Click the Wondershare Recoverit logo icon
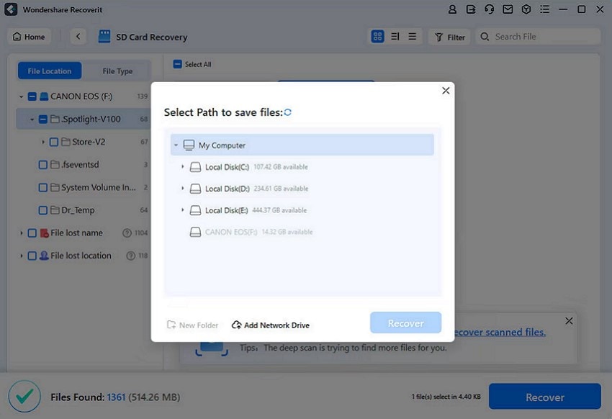Image resolution: width=612 pixels, height=419 pixels. (11, 9)
